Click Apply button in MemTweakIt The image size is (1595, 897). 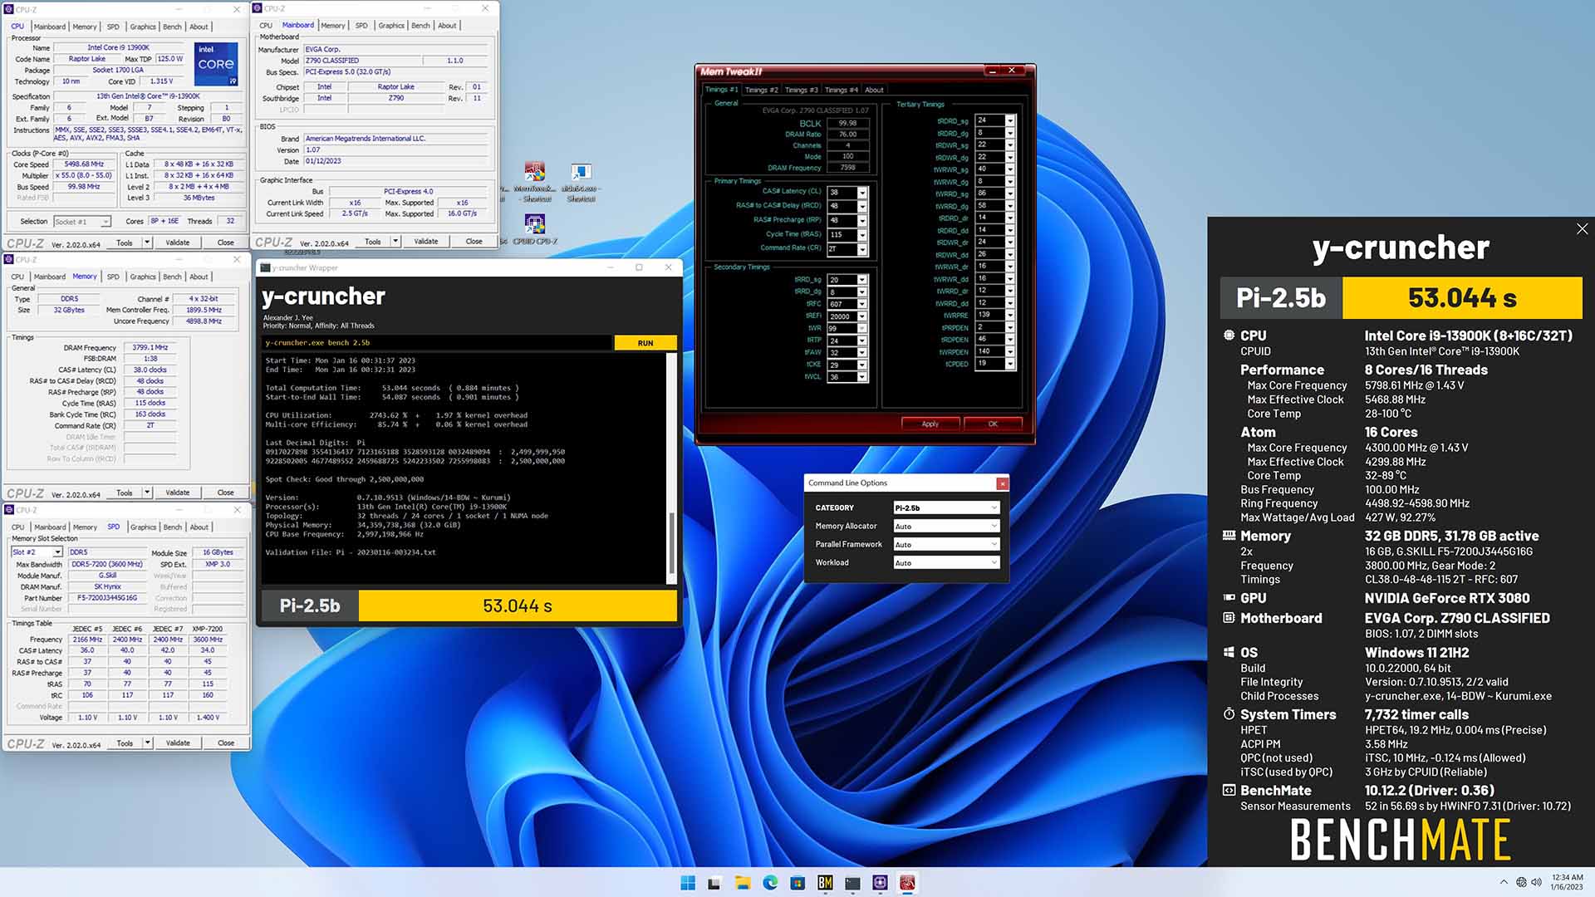(x=930, y=424)
